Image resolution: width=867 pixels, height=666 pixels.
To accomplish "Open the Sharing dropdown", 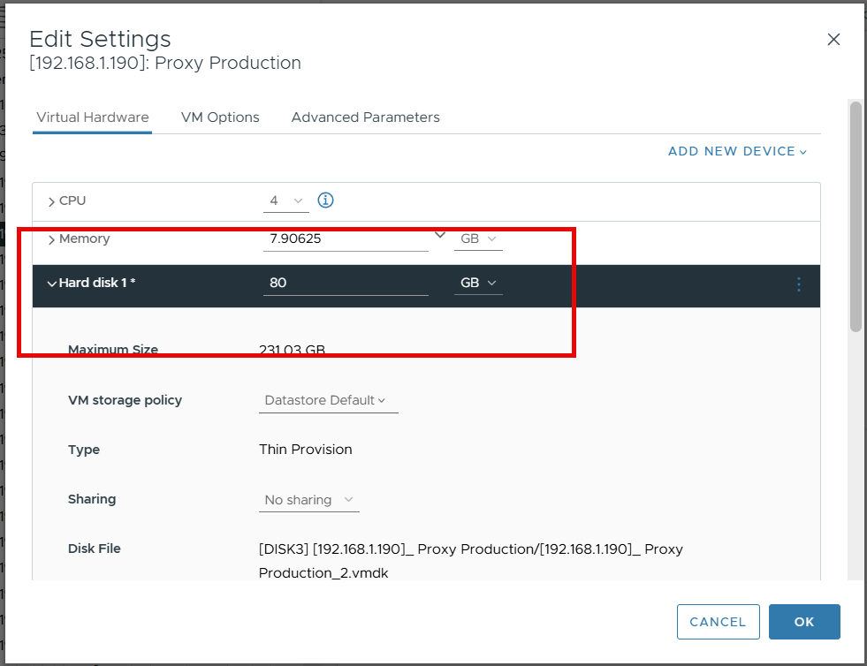I will tap(309, 500).
